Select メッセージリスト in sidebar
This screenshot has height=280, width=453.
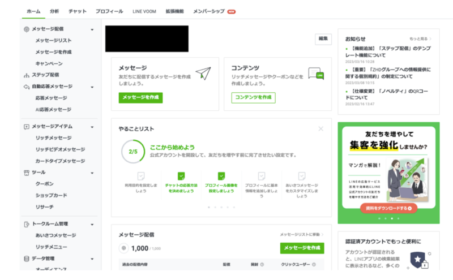point(53,40)
